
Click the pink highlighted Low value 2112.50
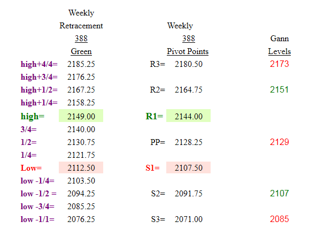(81, 167)
